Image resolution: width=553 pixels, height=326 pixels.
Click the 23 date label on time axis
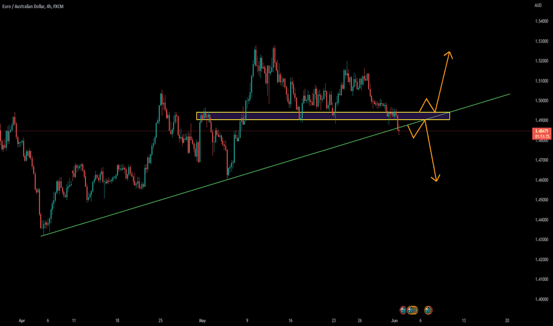[x=333, y=321]
